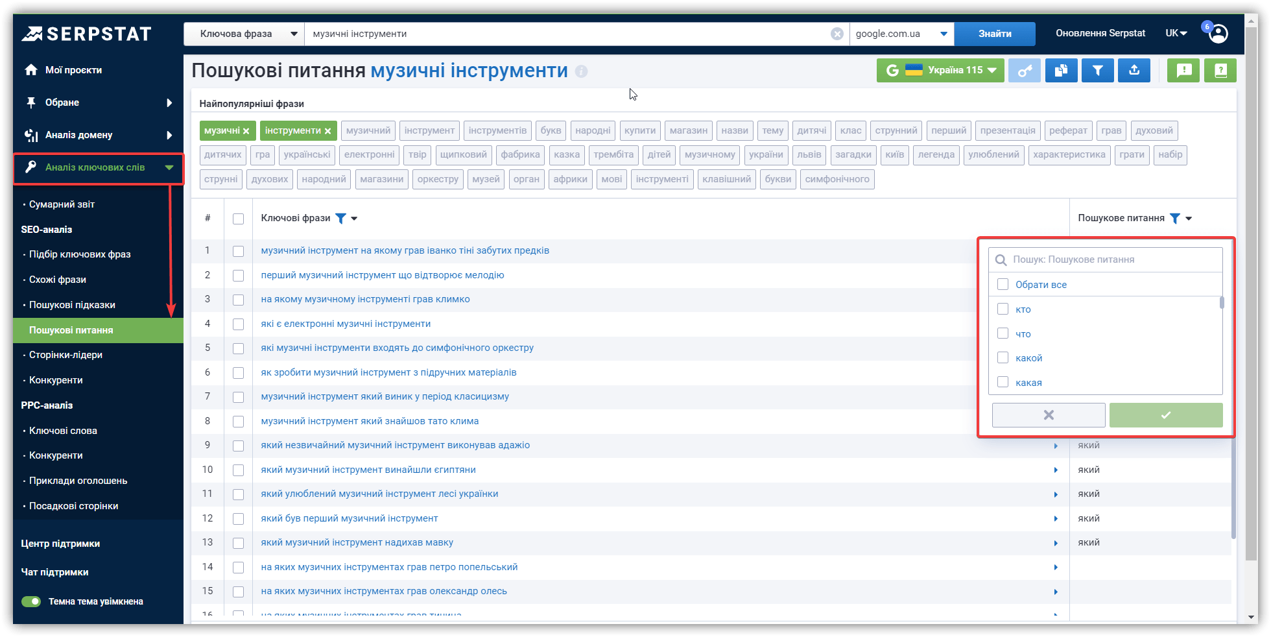
Task: Open the Пошукове питання column sort caret
Action: coord(1189,219)
